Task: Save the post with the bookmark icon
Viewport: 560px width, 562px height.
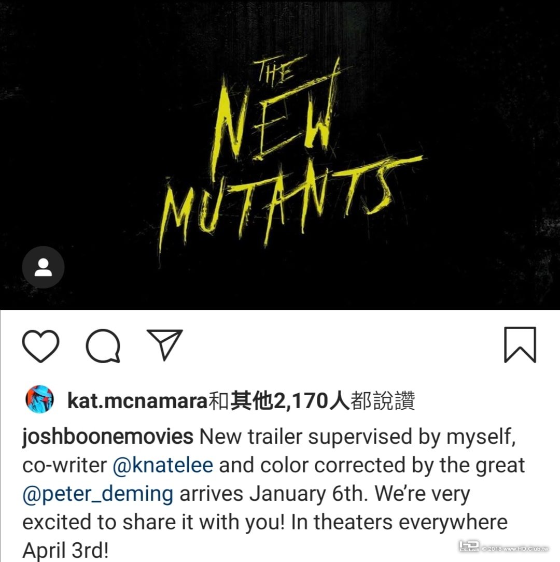Action: [520, 345]
